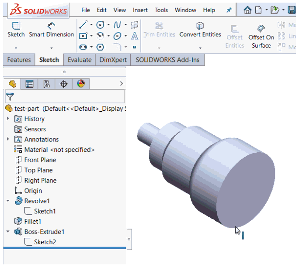299x267 pixels.
Task: Open the Sketch tool dropdown arrow
Action: point(16,48)
